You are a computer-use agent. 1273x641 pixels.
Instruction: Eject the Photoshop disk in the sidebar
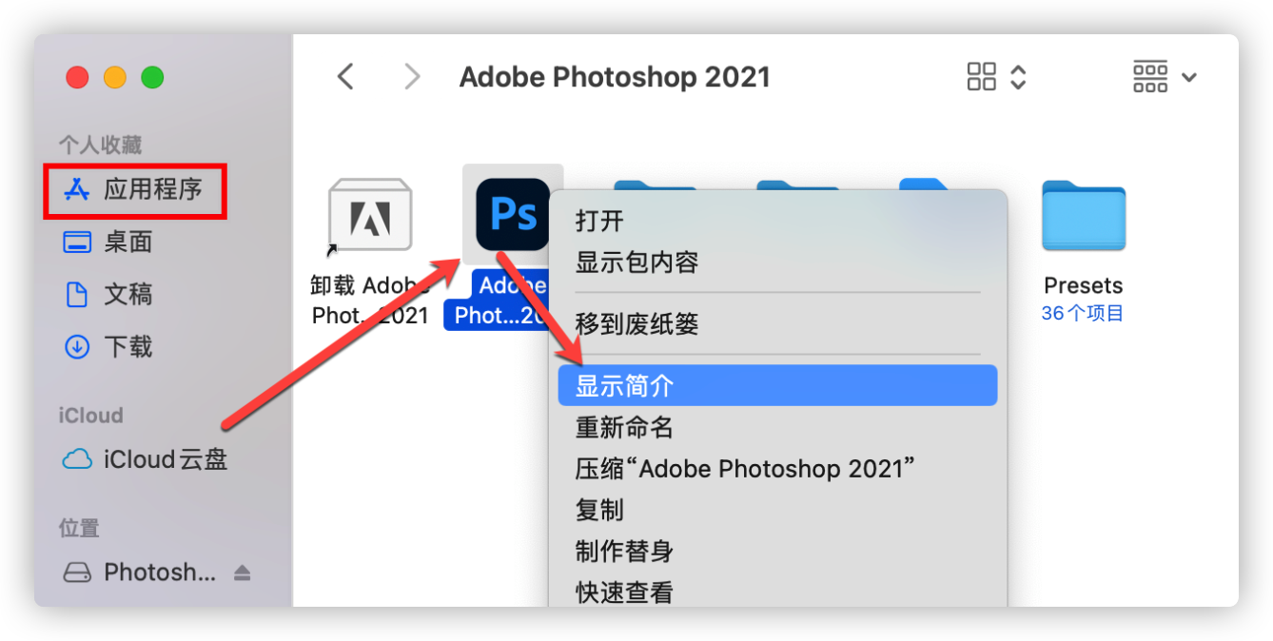(x=242, y=572)
